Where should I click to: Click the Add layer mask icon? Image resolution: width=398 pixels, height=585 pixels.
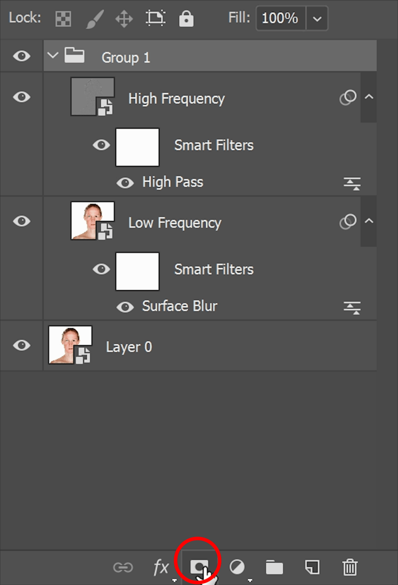(x=198, y=567)
